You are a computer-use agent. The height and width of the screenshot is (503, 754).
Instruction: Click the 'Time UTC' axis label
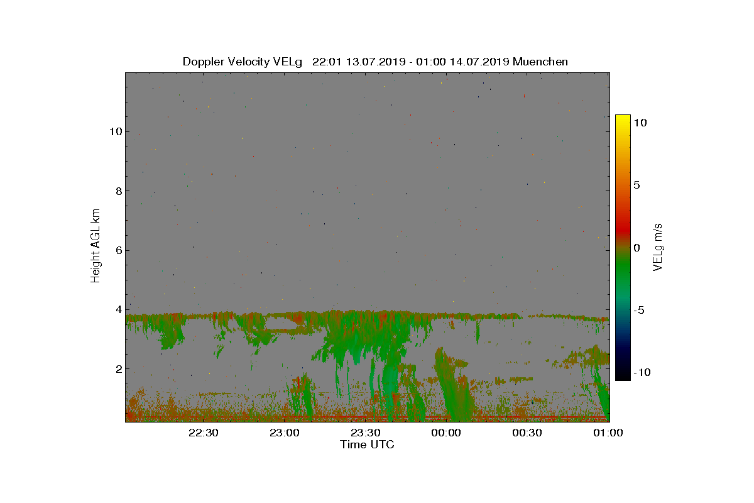(368, 445)
